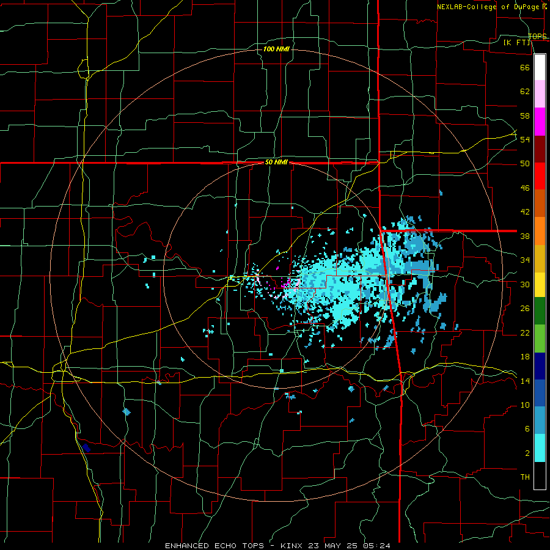Click the '38' legend value
This screenshot has width=550, height=550.
525,236
